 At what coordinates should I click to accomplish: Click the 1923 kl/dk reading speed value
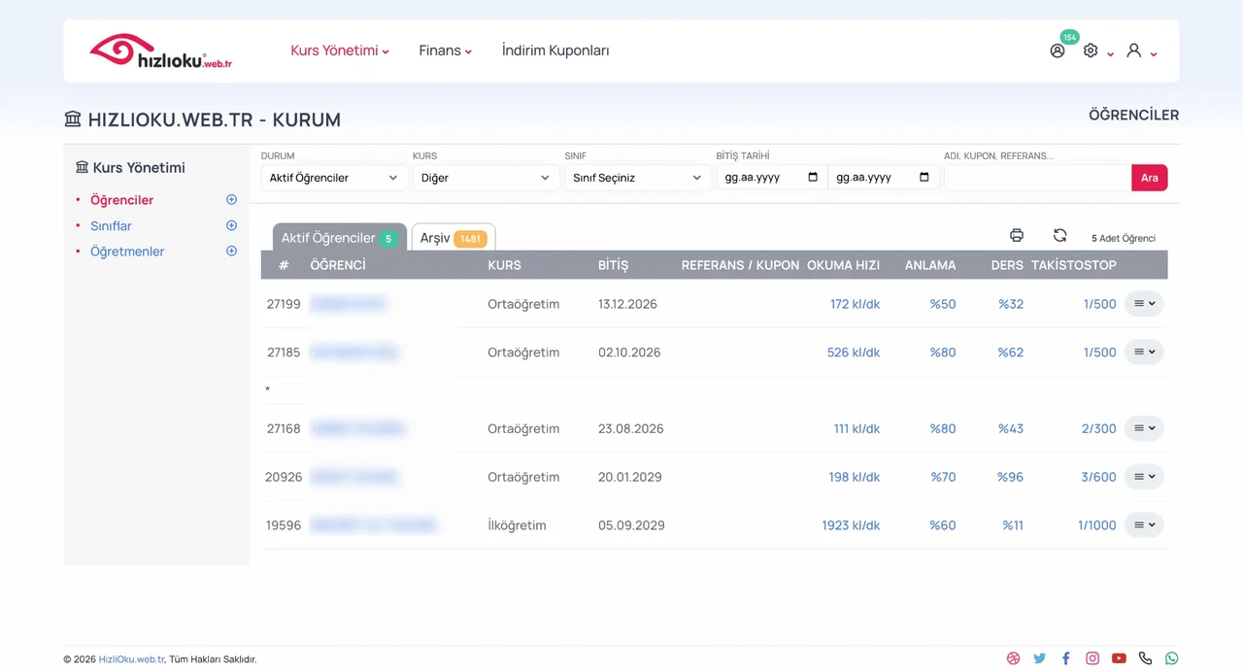[x=851, y=525]
